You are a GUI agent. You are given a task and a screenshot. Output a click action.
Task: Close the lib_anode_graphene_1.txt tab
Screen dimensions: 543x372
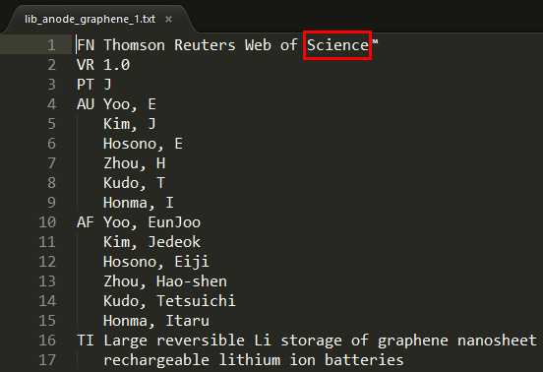(168, 19)
